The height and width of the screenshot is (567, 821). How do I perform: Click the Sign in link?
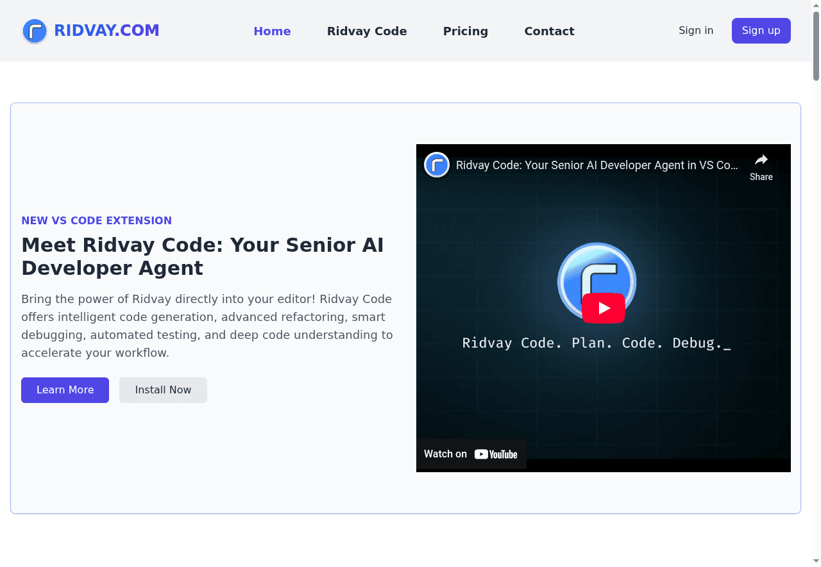coord(696,31)
